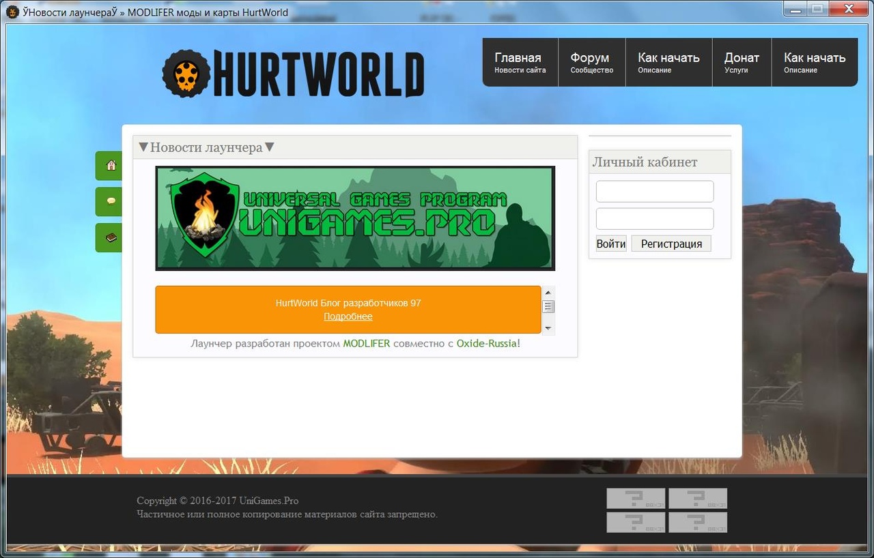Open the Донат services page

[x=742, y=62]
